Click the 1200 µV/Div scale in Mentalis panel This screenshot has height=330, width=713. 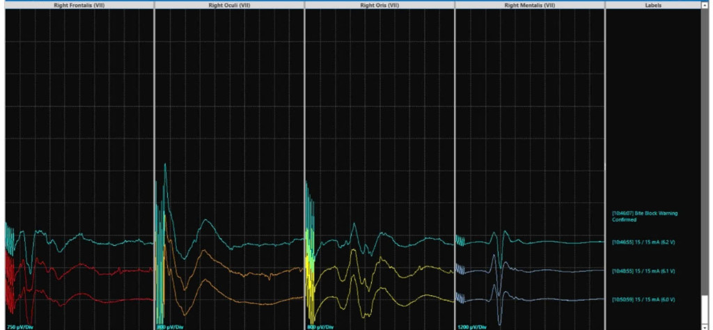tap(471, 327)
